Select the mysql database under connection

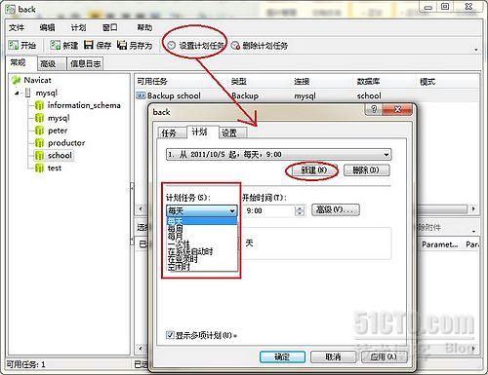pyautogui.click(x=59, y=118)
